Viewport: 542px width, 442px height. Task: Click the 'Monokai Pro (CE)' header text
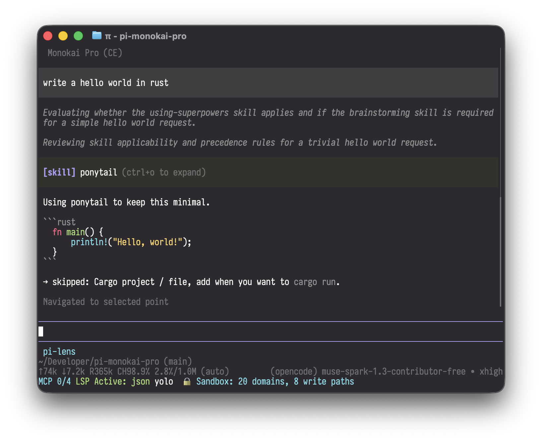click(x=85, y=53)
